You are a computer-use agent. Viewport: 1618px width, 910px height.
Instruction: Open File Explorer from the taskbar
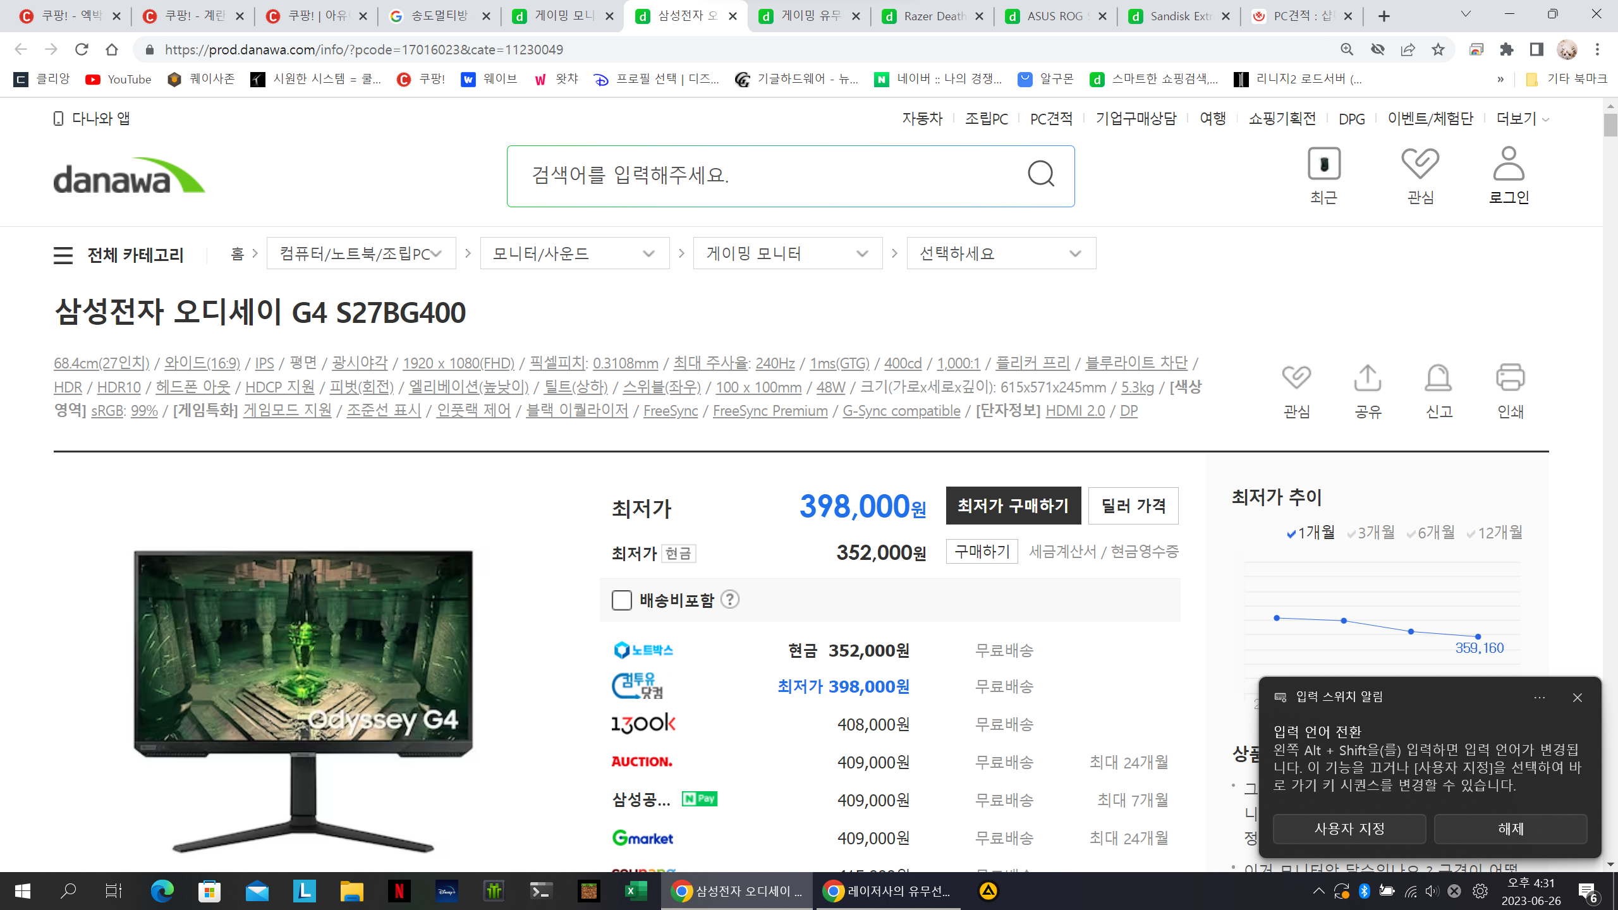pyautogui.click(x=351, y=891)
